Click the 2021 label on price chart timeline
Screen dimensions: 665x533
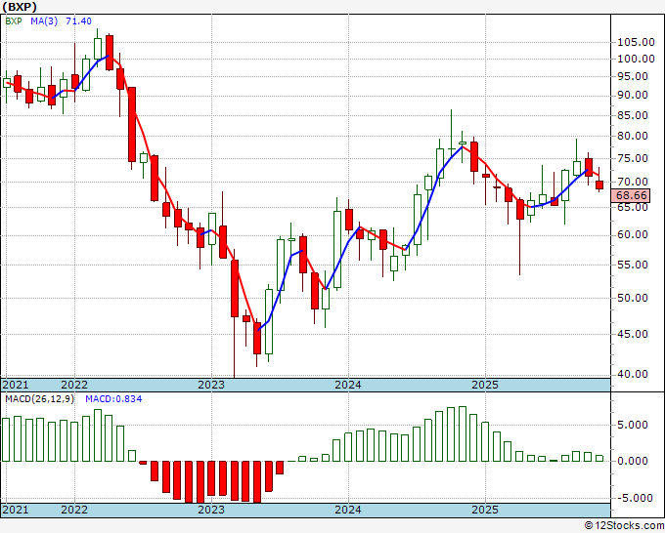point(16,385)
